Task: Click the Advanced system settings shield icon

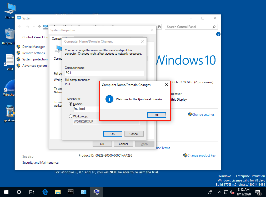Action: pos(18,65)
